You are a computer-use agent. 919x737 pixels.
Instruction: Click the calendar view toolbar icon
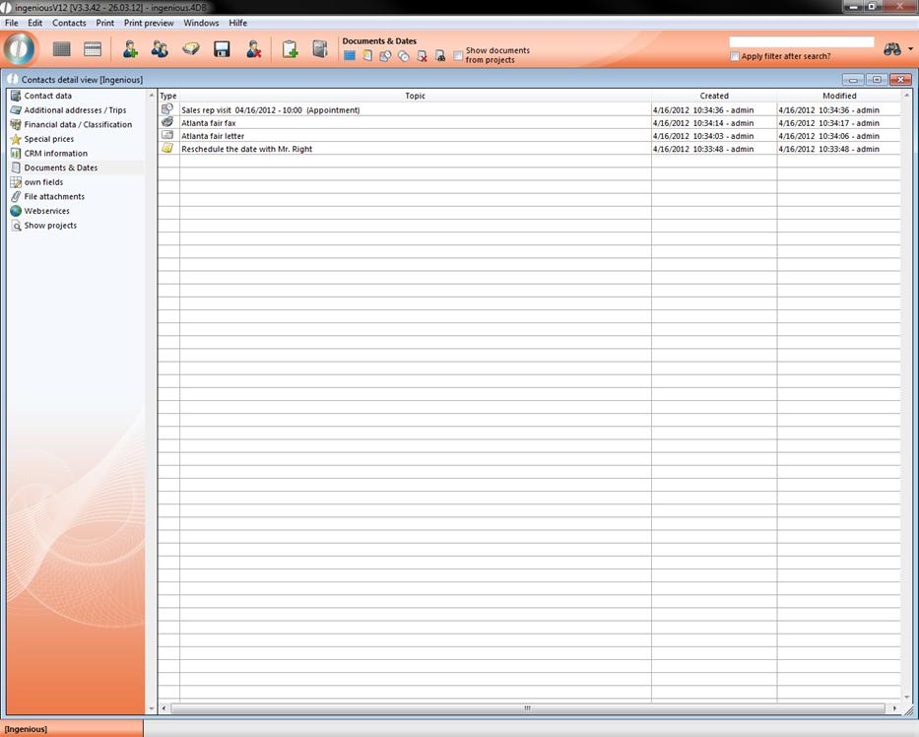tap(93, 49)
